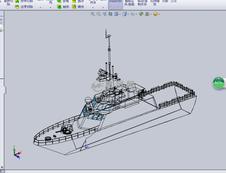Click the Display Style cube icon

coord(125,14)
